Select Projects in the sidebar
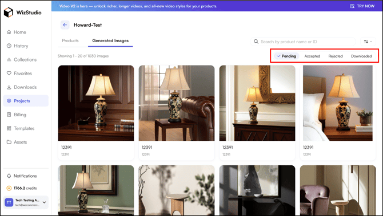Image resolution: width=383 pixels, height=216 pixels. click(x=26, y=101)
